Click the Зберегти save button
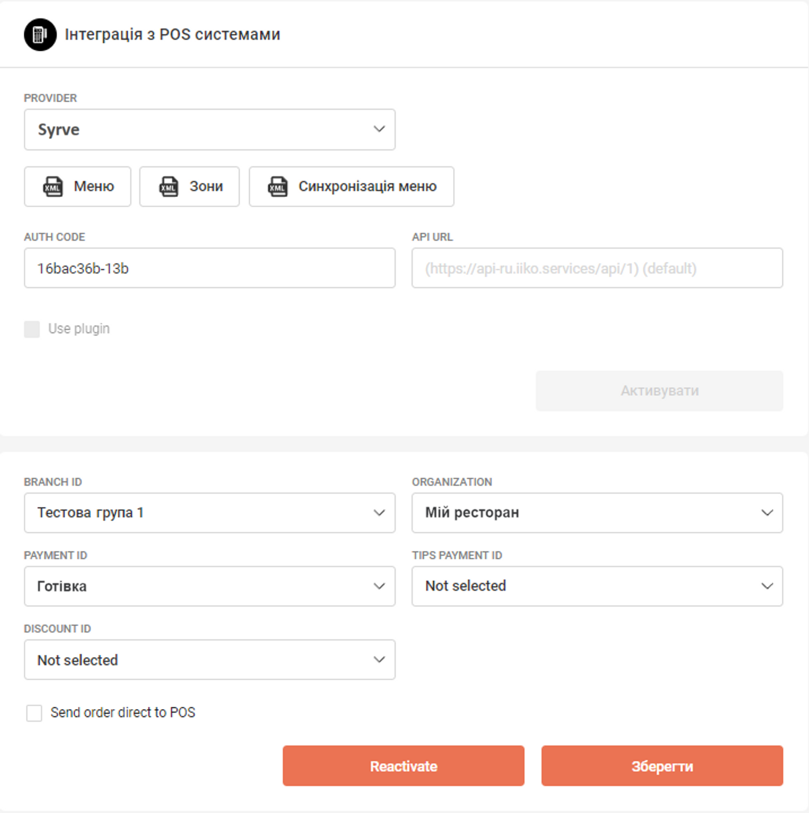Image resolution: width=809 pixels, height=813 pixels. (662, 766)
